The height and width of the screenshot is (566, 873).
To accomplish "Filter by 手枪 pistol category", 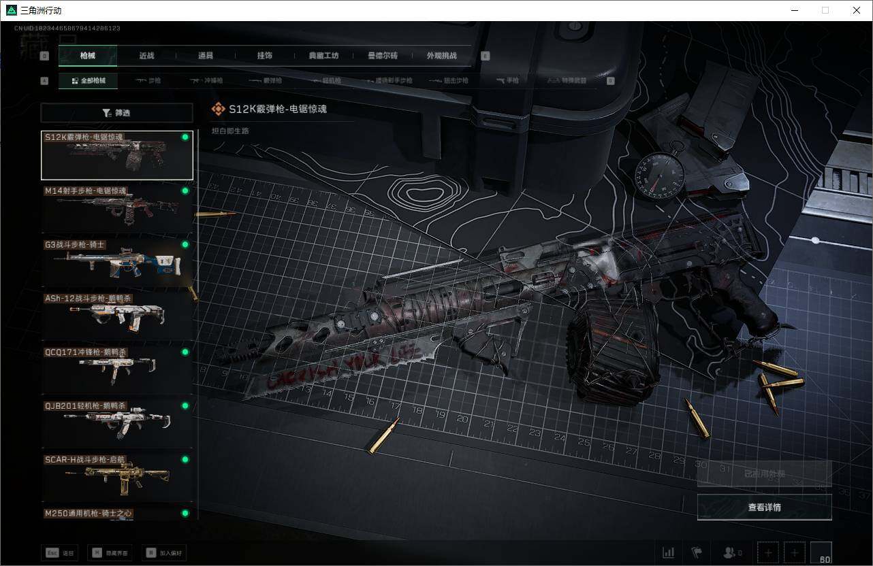I will point(507,80).
